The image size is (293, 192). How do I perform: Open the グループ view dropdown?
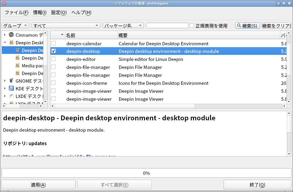[x=15, y=25]
